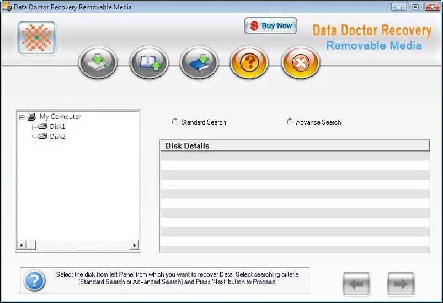Viewport: 443px width, 303px height.
Task: Select My Computer label in tree
Action: click(x=60, y=116)
